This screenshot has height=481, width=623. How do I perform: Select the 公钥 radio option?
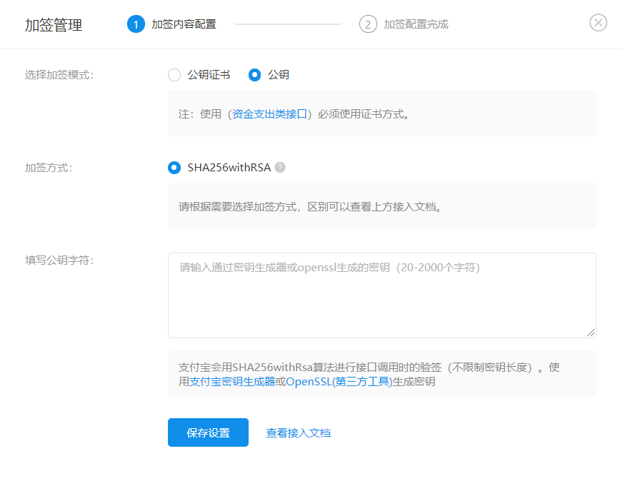[254, 75]
